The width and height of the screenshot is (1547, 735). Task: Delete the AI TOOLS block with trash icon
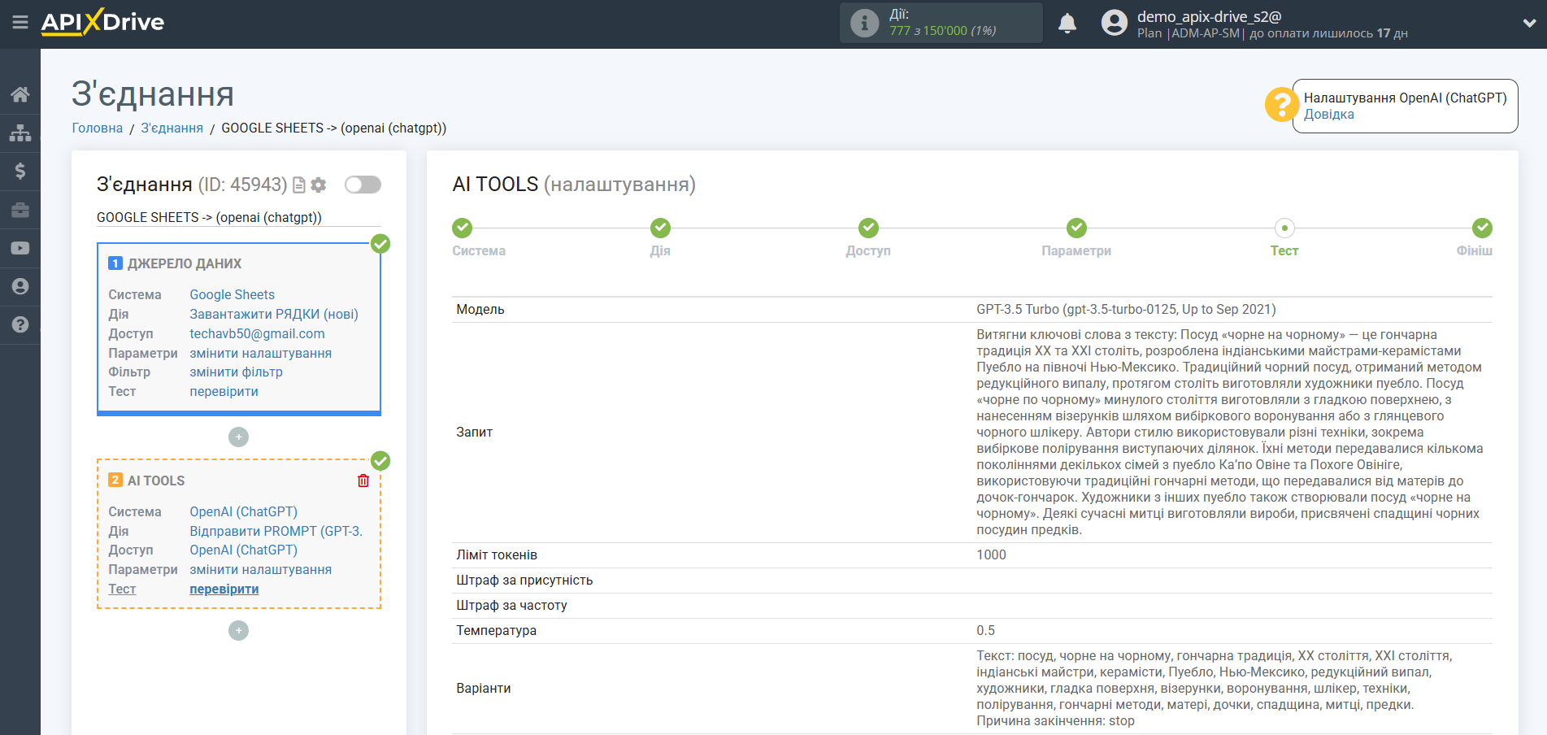363,481
